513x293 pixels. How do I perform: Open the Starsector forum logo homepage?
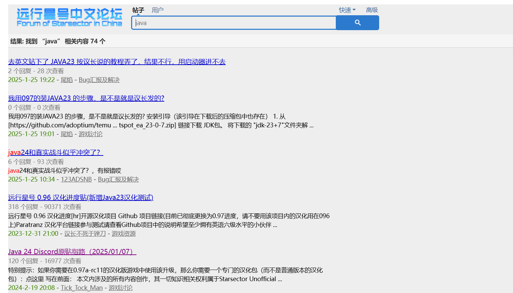pyautogui.click(x=69, y=18)
